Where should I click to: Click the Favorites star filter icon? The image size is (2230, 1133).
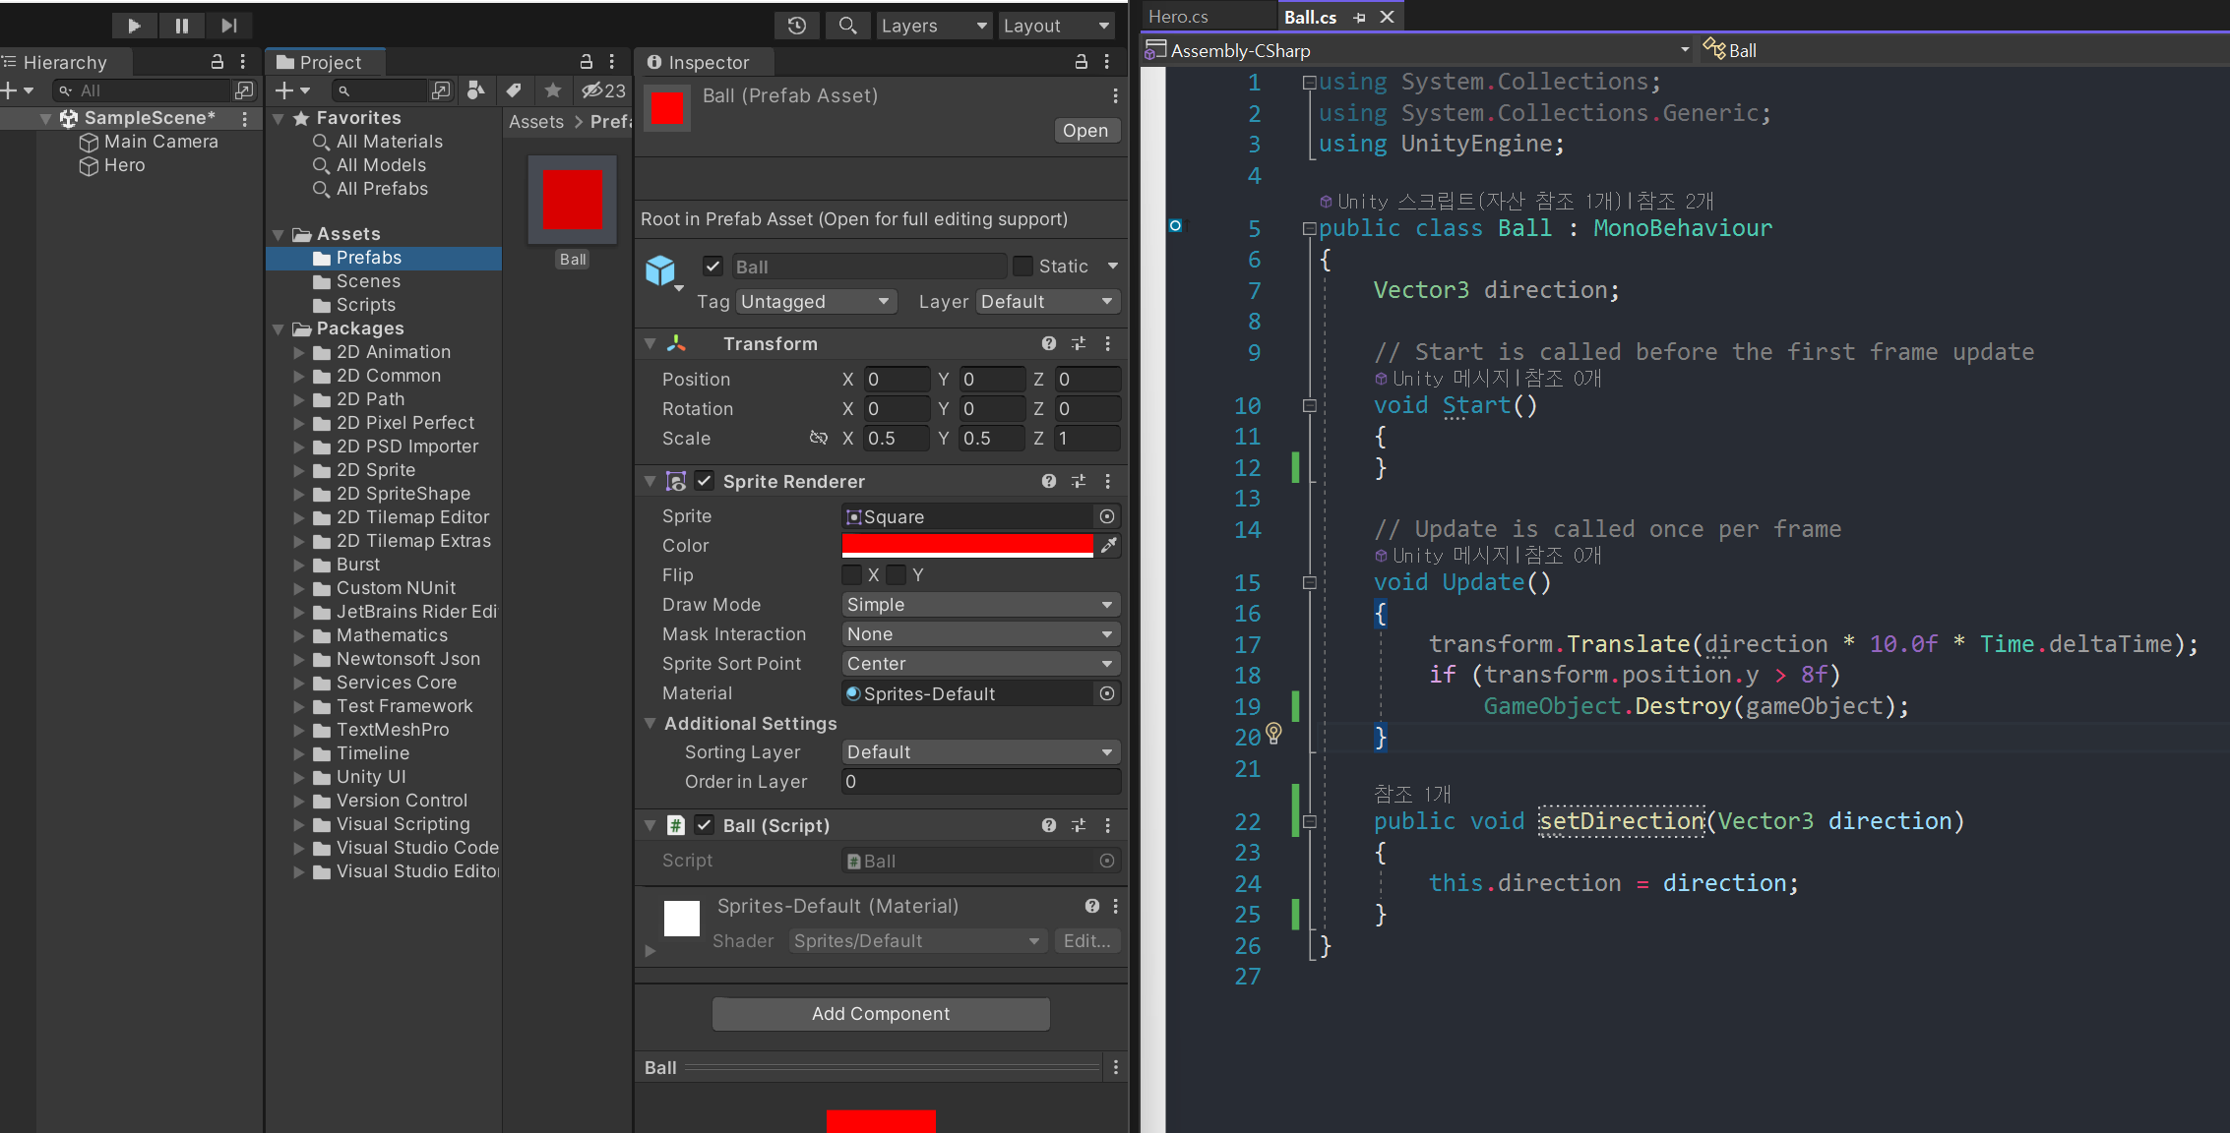point(553,90)
